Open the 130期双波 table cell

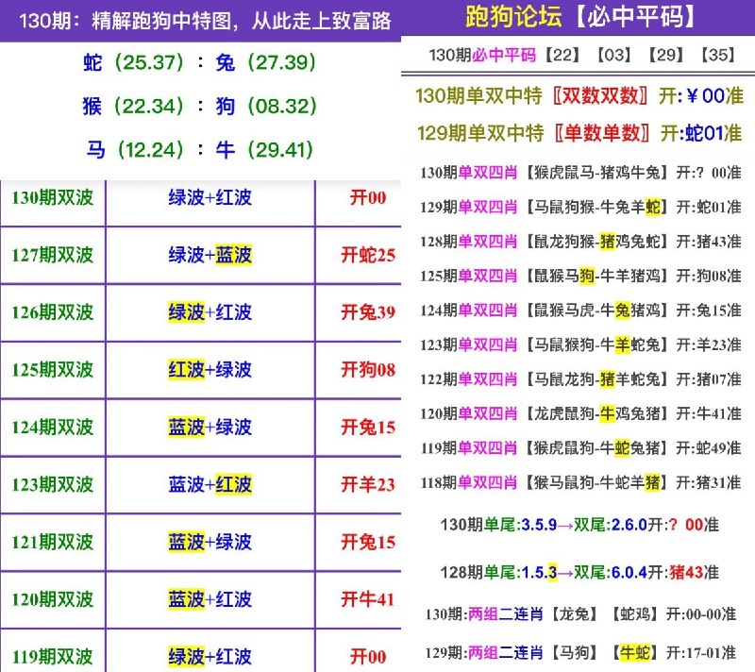(53, 198)
